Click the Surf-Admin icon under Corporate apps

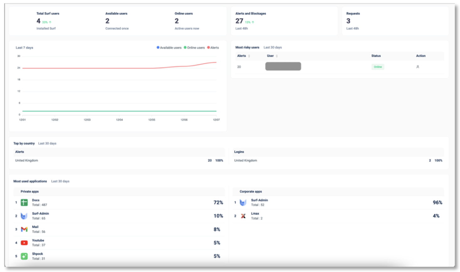coord(243,202)
